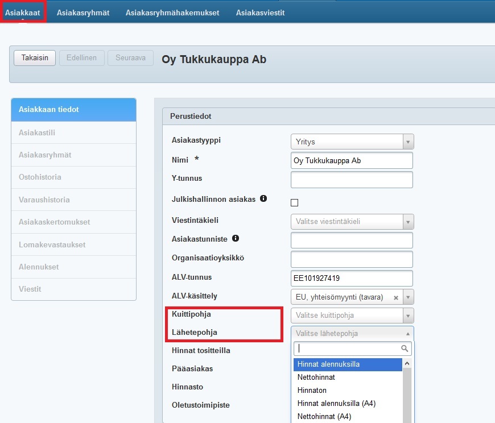
Task: Collapse the Lähetepohja dropdown
Action: click(407, 334)
